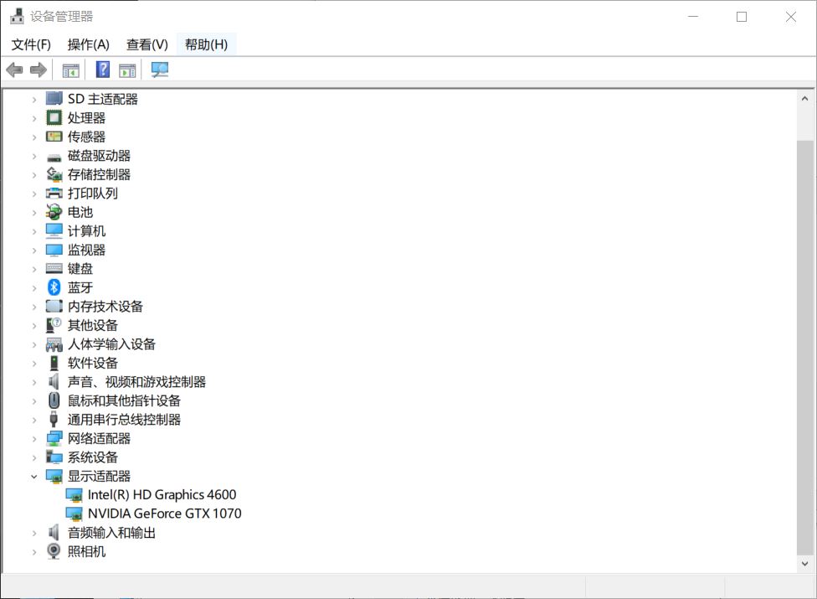Open the 帮助(H) menu
This screenshot has height=599, width=817.
pos(206,45)
